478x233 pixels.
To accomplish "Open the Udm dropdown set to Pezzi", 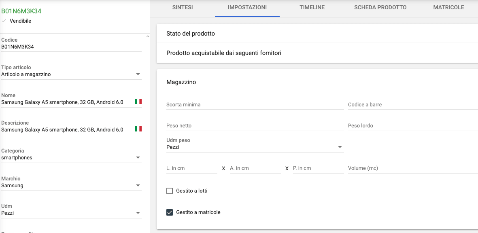I will coord(138,212).
